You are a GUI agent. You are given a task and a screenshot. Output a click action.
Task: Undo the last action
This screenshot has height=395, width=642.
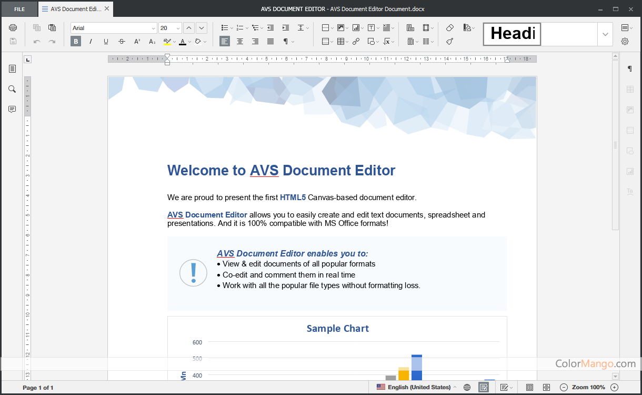coord(37,41)
